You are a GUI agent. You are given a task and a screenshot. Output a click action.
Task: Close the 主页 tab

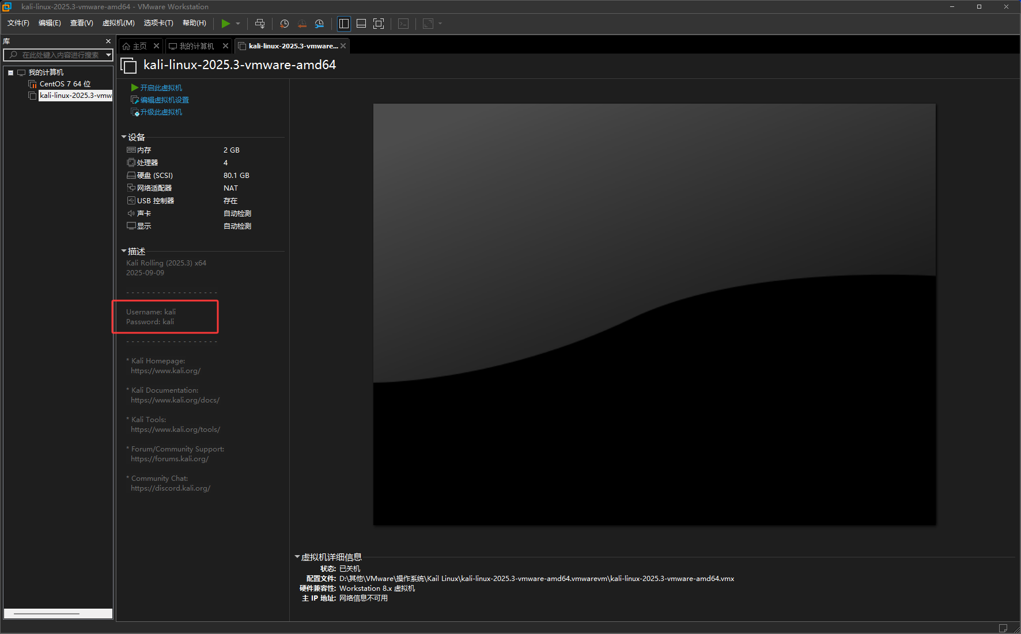[156, 46]
